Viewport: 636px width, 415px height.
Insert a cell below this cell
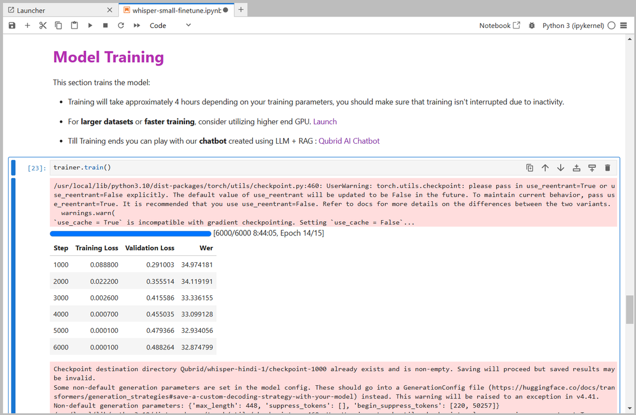tap(592, 168)
